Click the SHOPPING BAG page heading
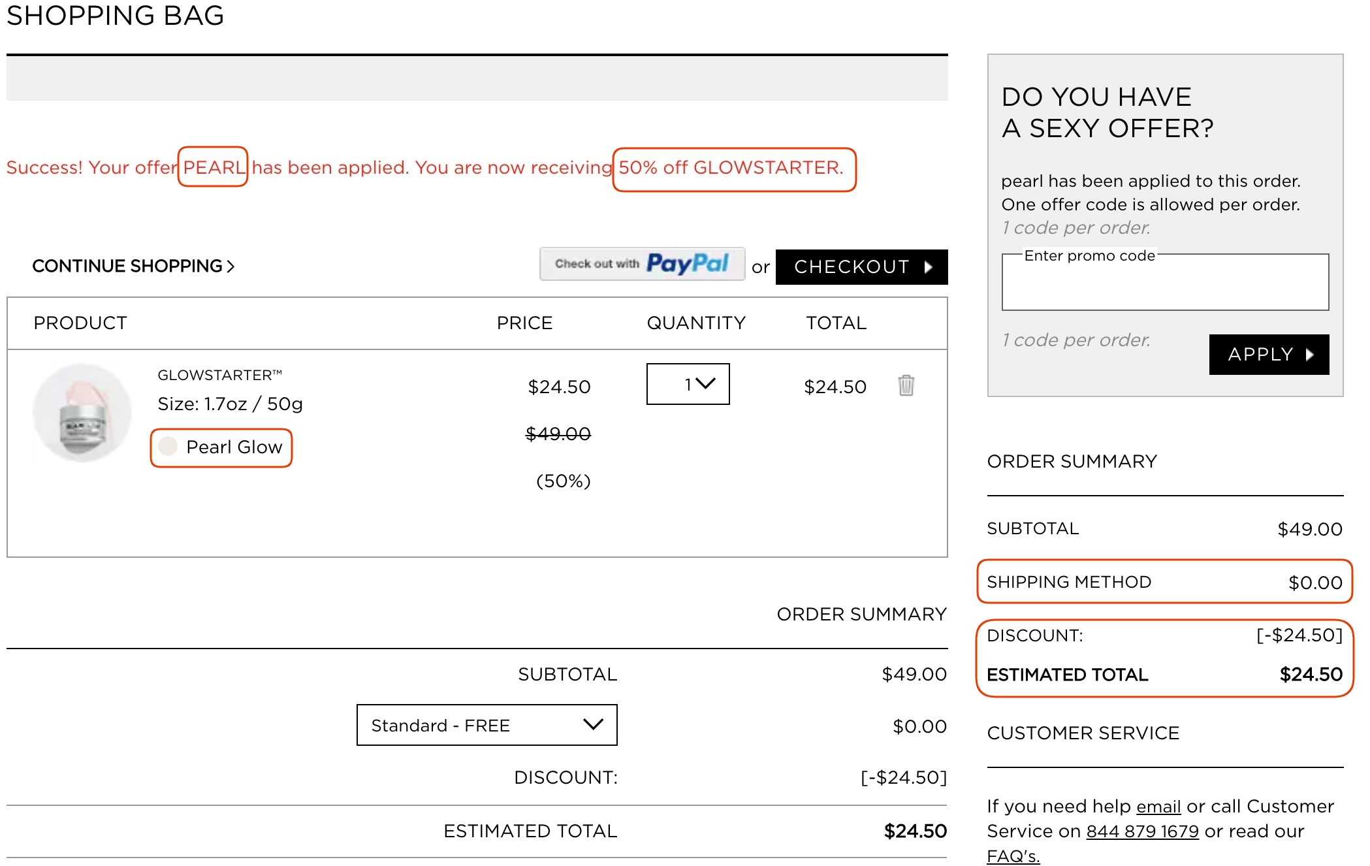The image size is (1370, 866). tap(115, 14)
